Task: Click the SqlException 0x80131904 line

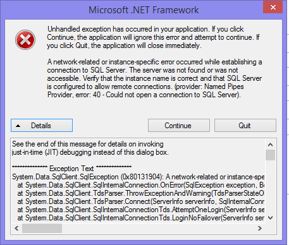Action: (138, 177)
